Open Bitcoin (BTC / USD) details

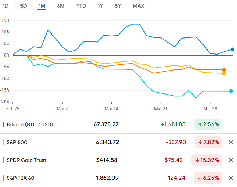[29, 124]
